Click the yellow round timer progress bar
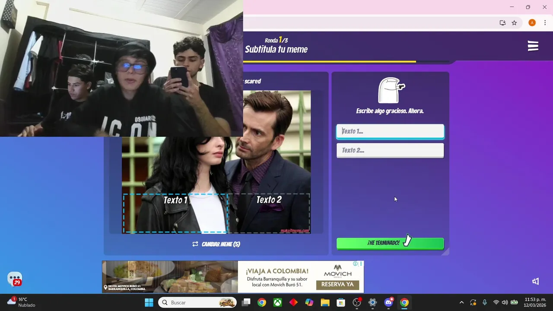This screenshot has height=311, width=553. [x=330, y=62]
